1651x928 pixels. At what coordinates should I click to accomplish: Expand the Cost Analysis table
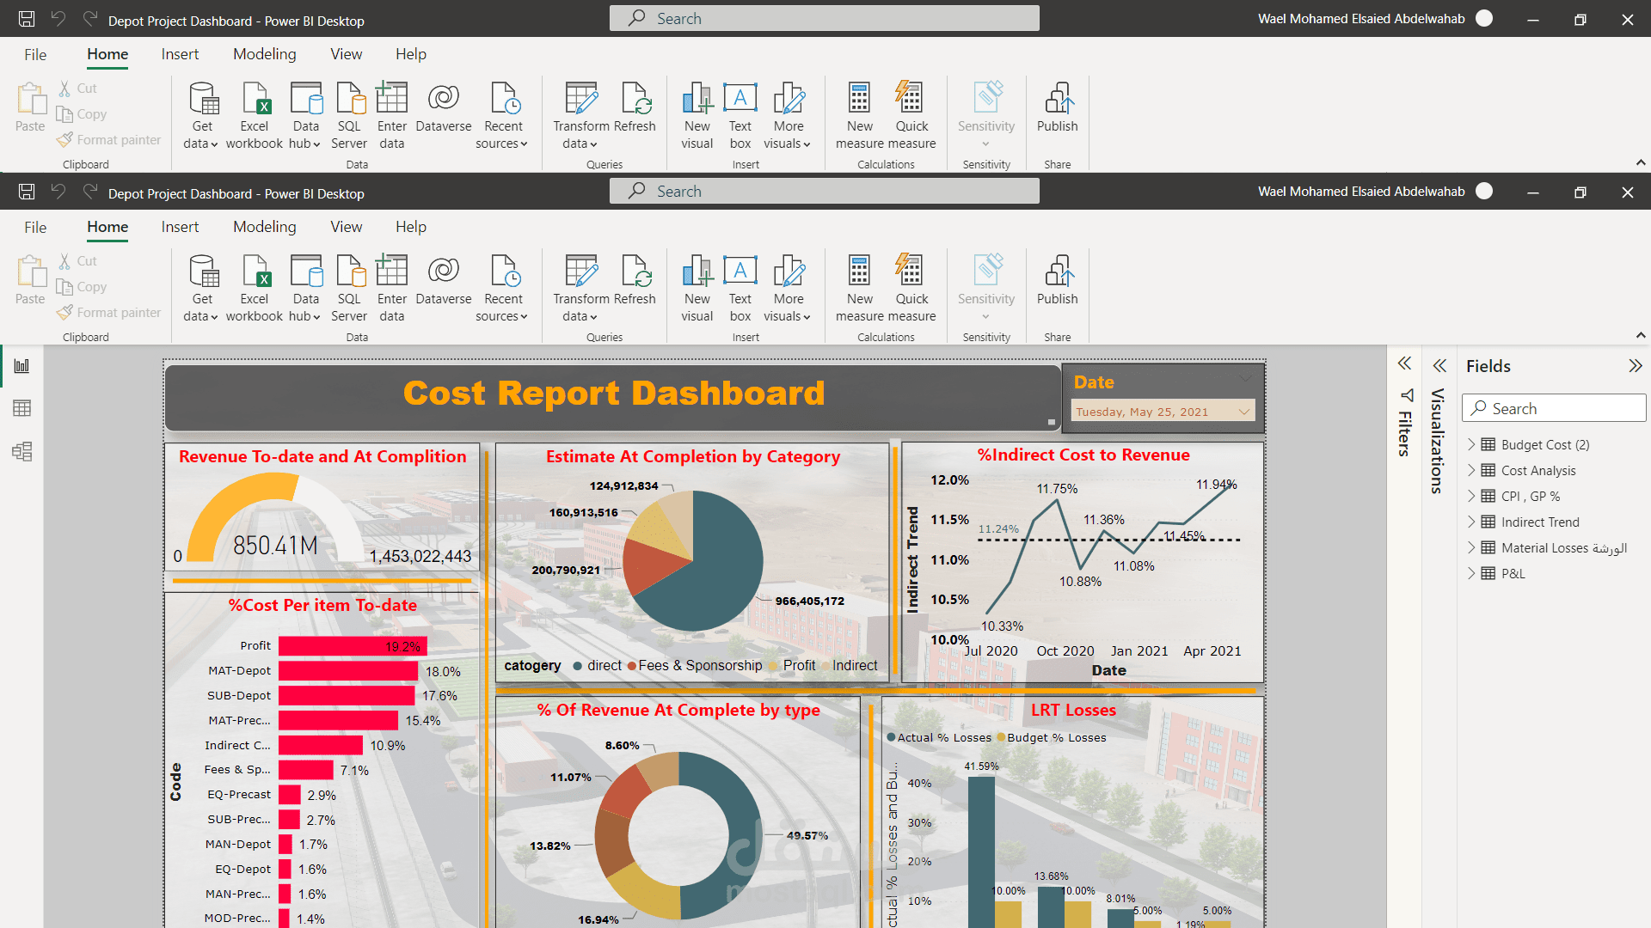(x=1471, y=470)
